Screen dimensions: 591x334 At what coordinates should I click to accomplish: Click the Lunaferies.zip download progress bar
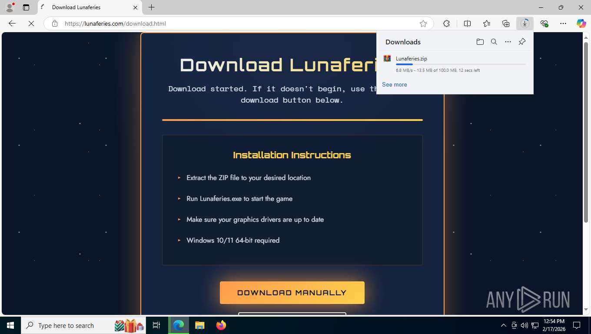click(x=461, y=64)
